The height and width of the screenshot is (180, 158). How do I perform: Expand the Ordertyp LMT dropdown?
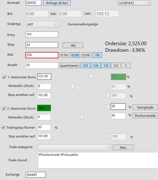42,24
